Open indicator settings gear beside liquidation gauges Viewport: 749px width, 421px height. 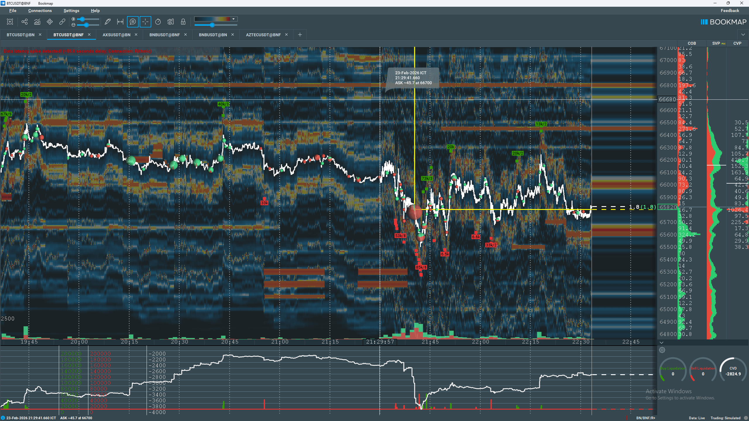click(x=662, y=350)
